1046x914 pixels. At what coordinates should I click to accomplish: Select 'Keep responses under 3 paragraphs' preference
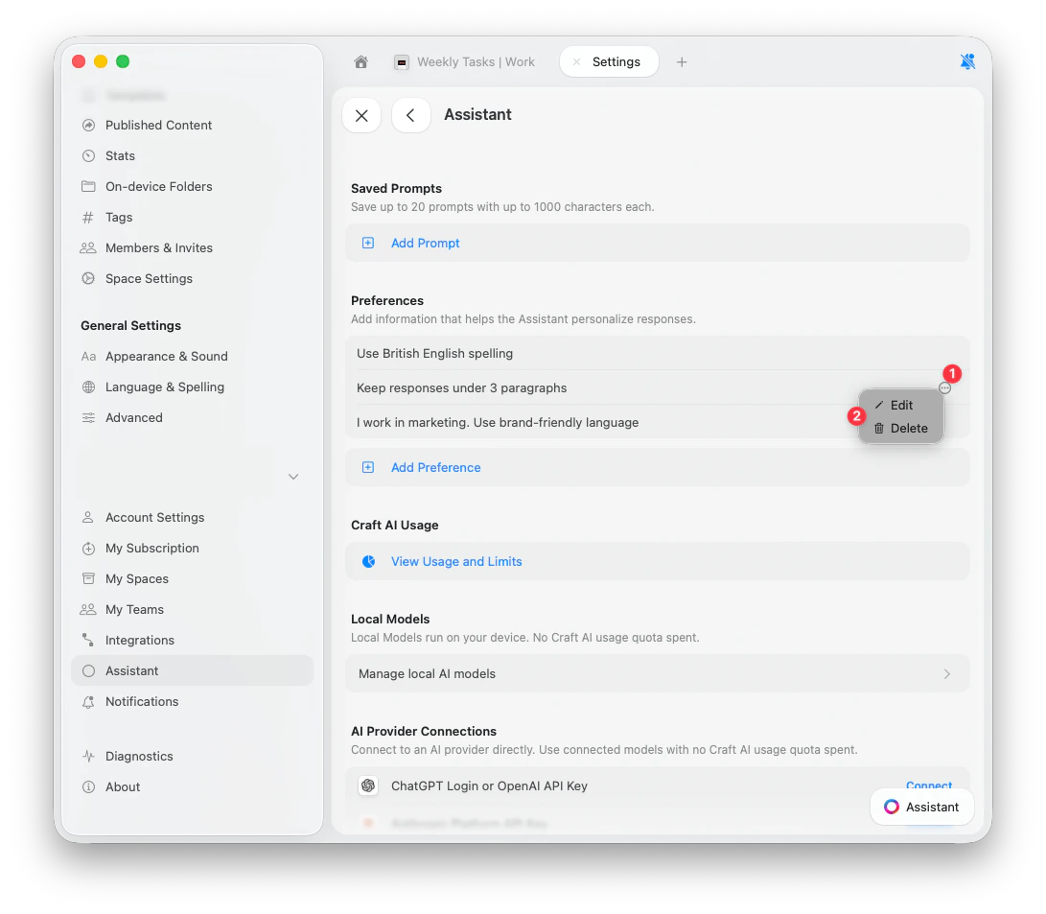click(657, 388)
